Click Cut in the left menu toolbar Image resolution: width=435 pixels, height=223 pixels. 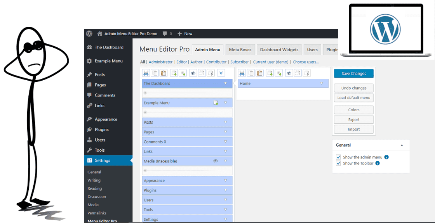click(146, 73)
